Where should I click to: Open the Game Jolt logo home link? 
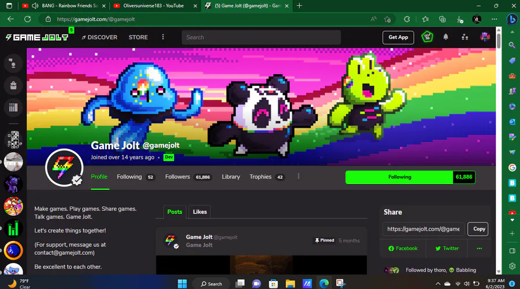click(x=37, y=37)
